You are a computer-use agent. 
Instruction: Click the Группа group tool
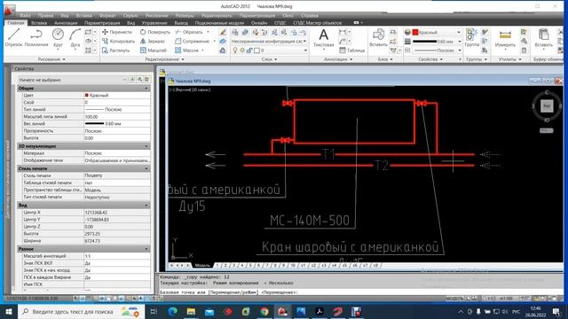click(x=471, y=38)
